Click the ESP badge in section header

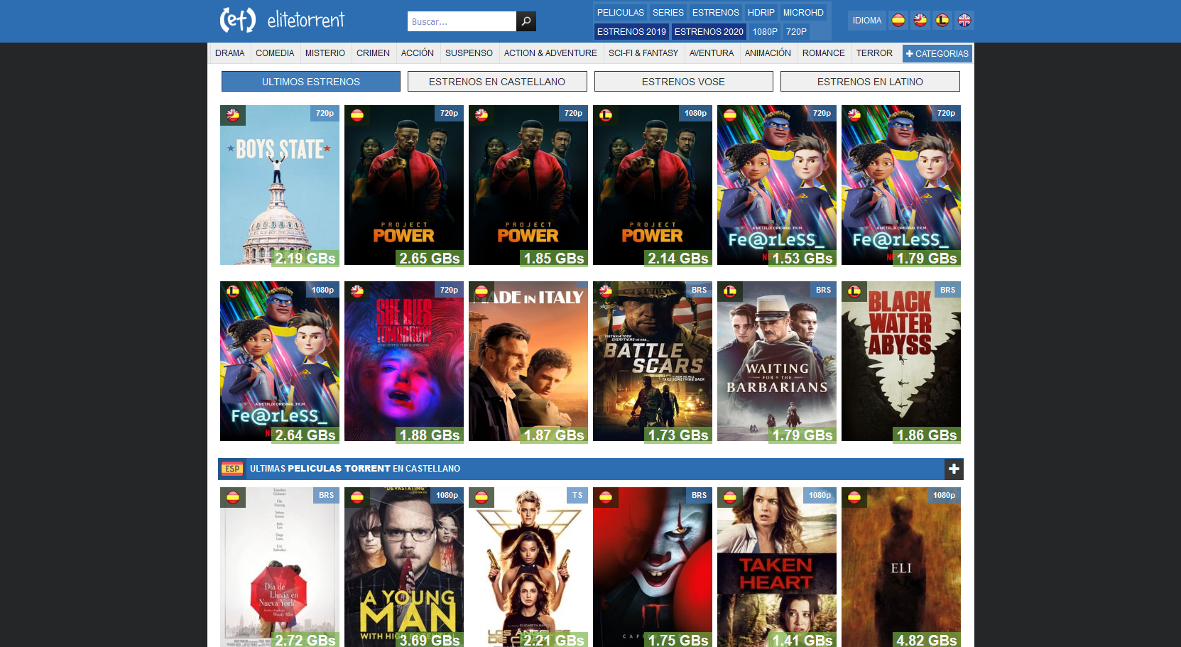pos(232,469)
